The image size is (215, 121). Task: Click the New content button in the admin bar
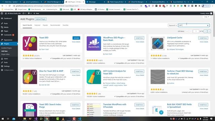click(36, 13)
